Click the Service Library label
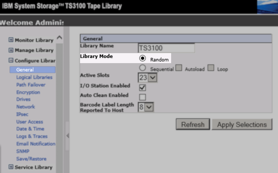Viewport: 278px width, 173px height. pyautogui.click(x=33, y=167)
